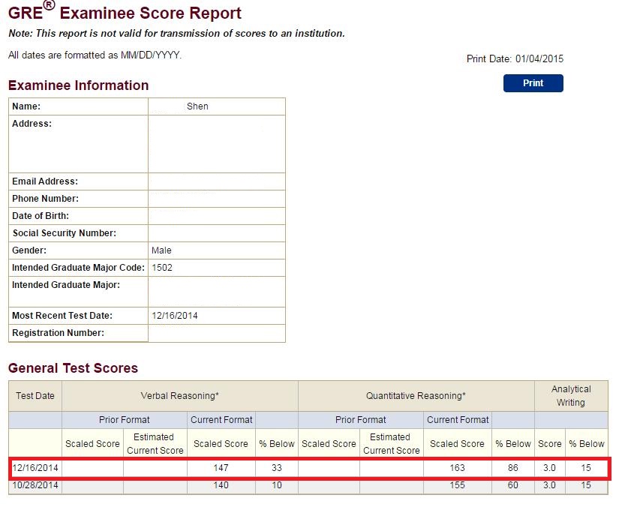
Task: Click quantitative scaled score 155
Action: (x=457, y=485)
